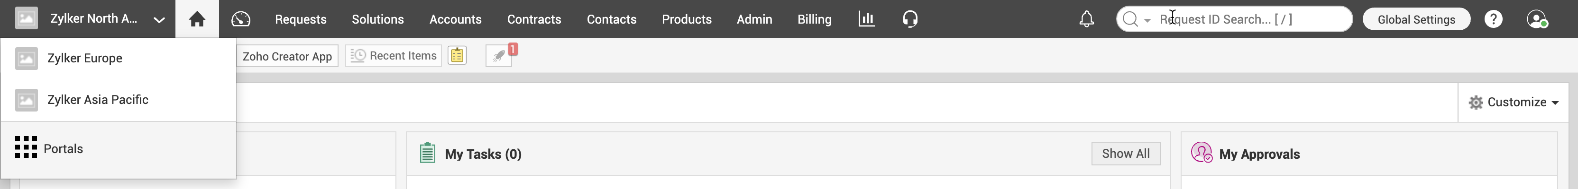Go to the Requests tab
The width and height of the screenshot is (1578, 189).
tap(300, 19)
